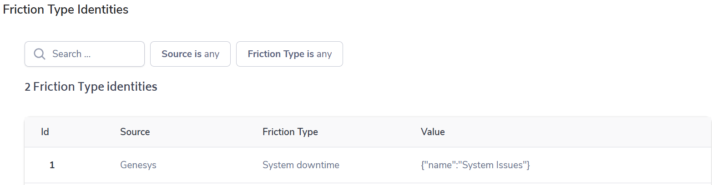Click the System Issues JSON value cell
Viewport: 712px width, 185px height.
(475, 165)
